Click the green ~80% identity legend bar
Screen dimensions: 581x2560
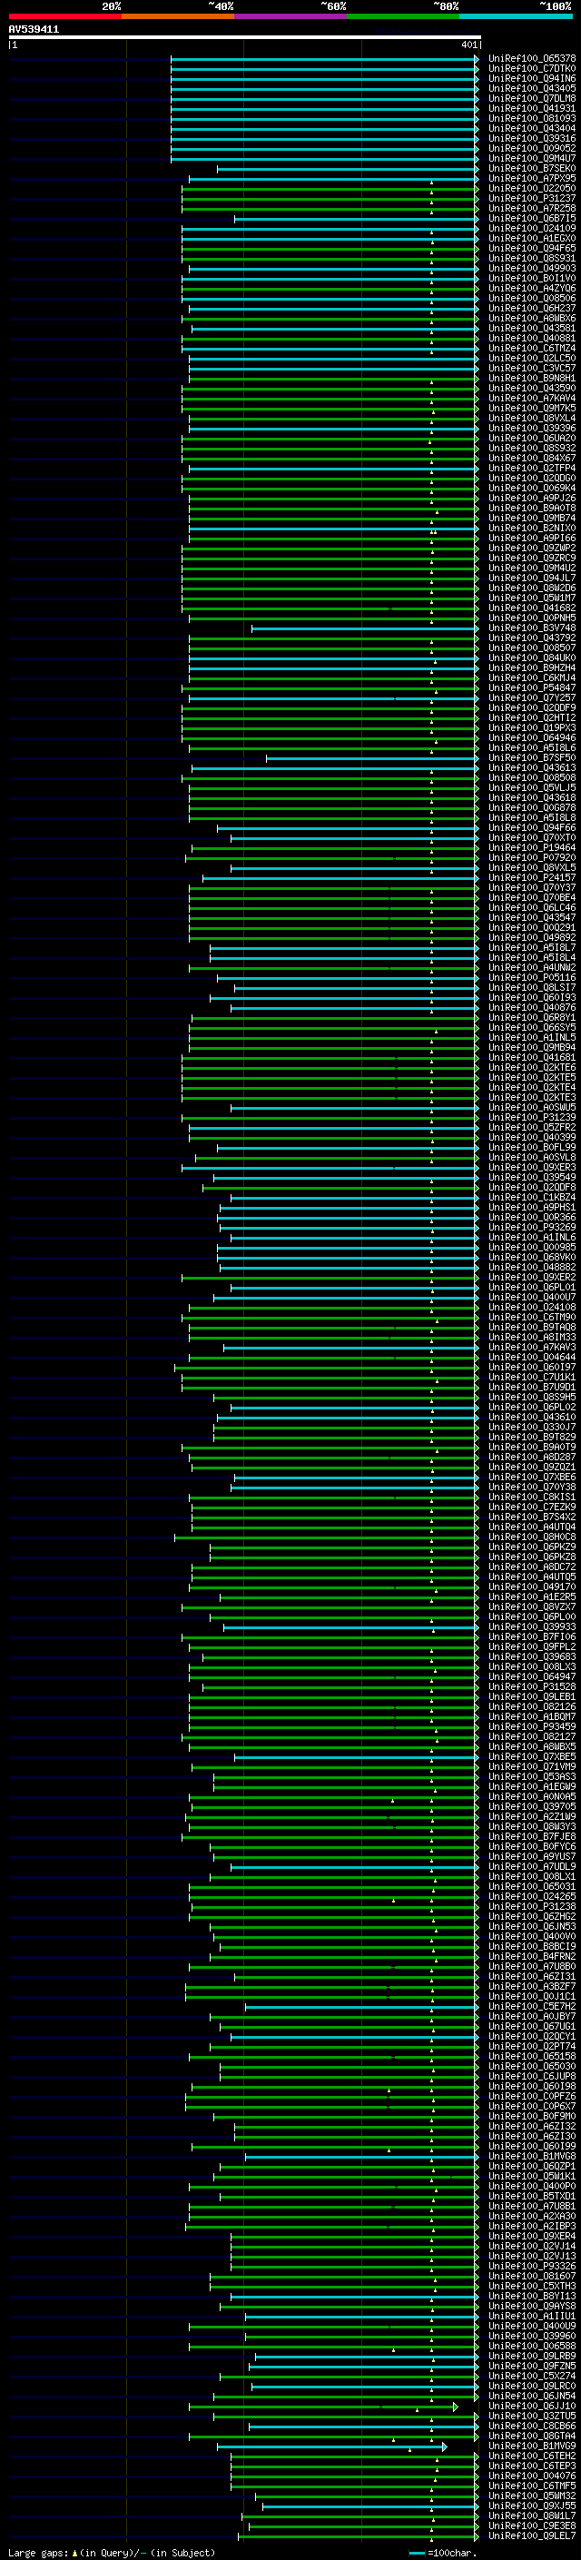point(402,17)
